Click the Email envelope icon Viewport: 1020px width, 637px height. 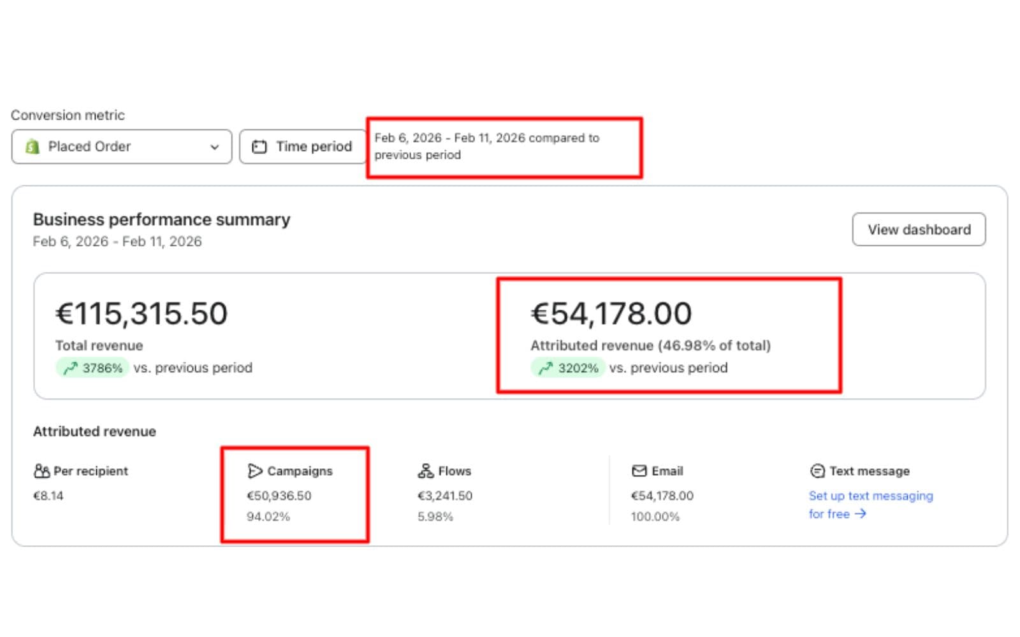(639, 471)
